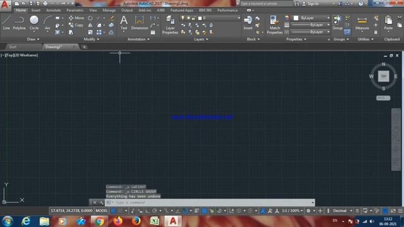Select the Polyline tool
404x227 pixels.
(x=19, y=23)
